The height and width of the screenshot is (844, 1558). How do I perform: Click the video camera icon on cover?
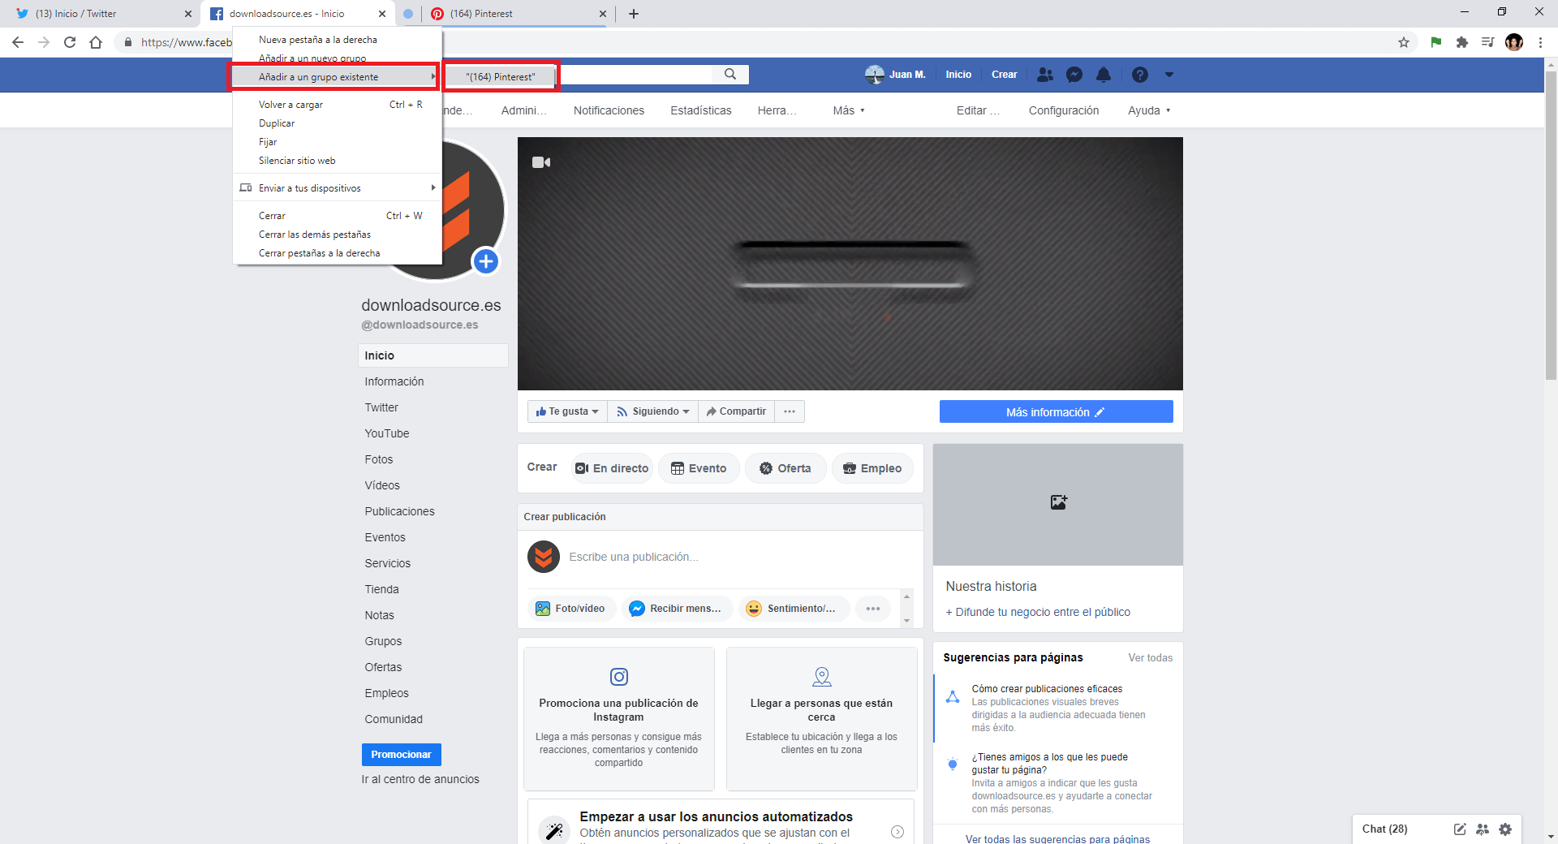pos(541,162)
